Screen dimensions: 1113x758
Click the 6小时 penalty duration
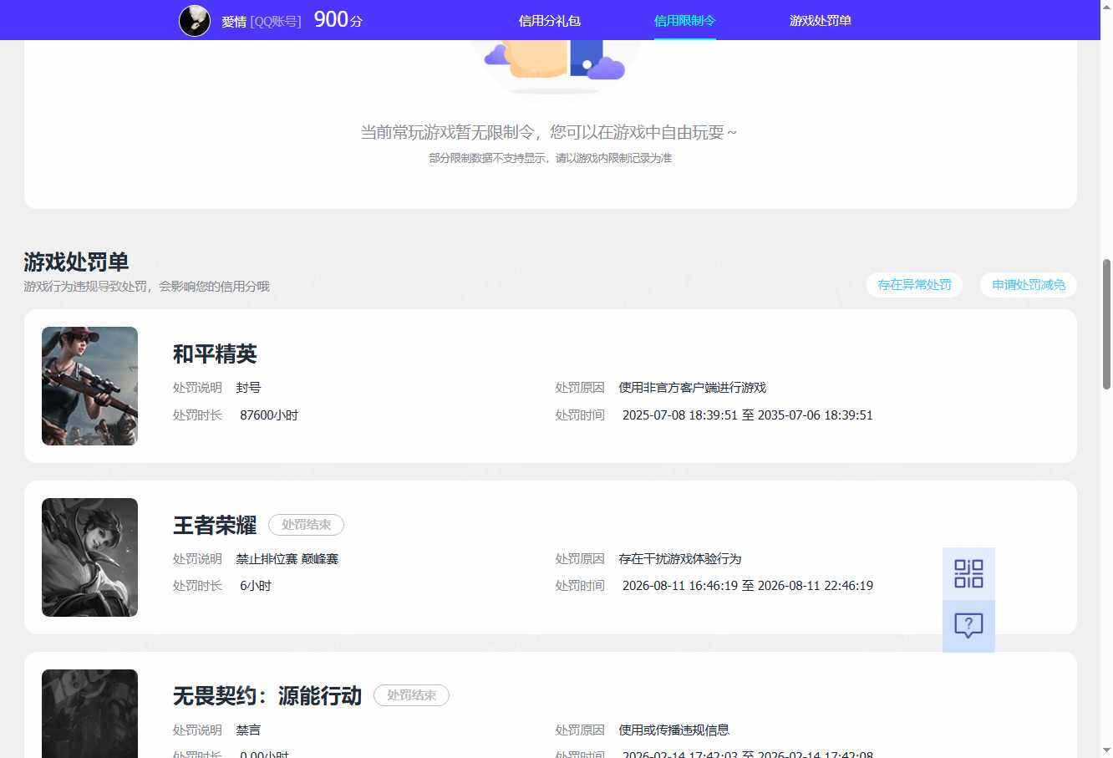pos(256,586)
